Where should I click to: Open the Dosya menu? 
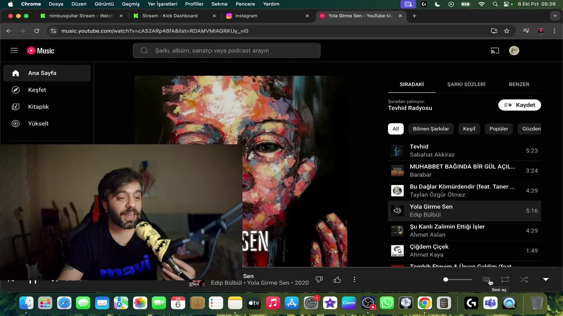[56, 4]
